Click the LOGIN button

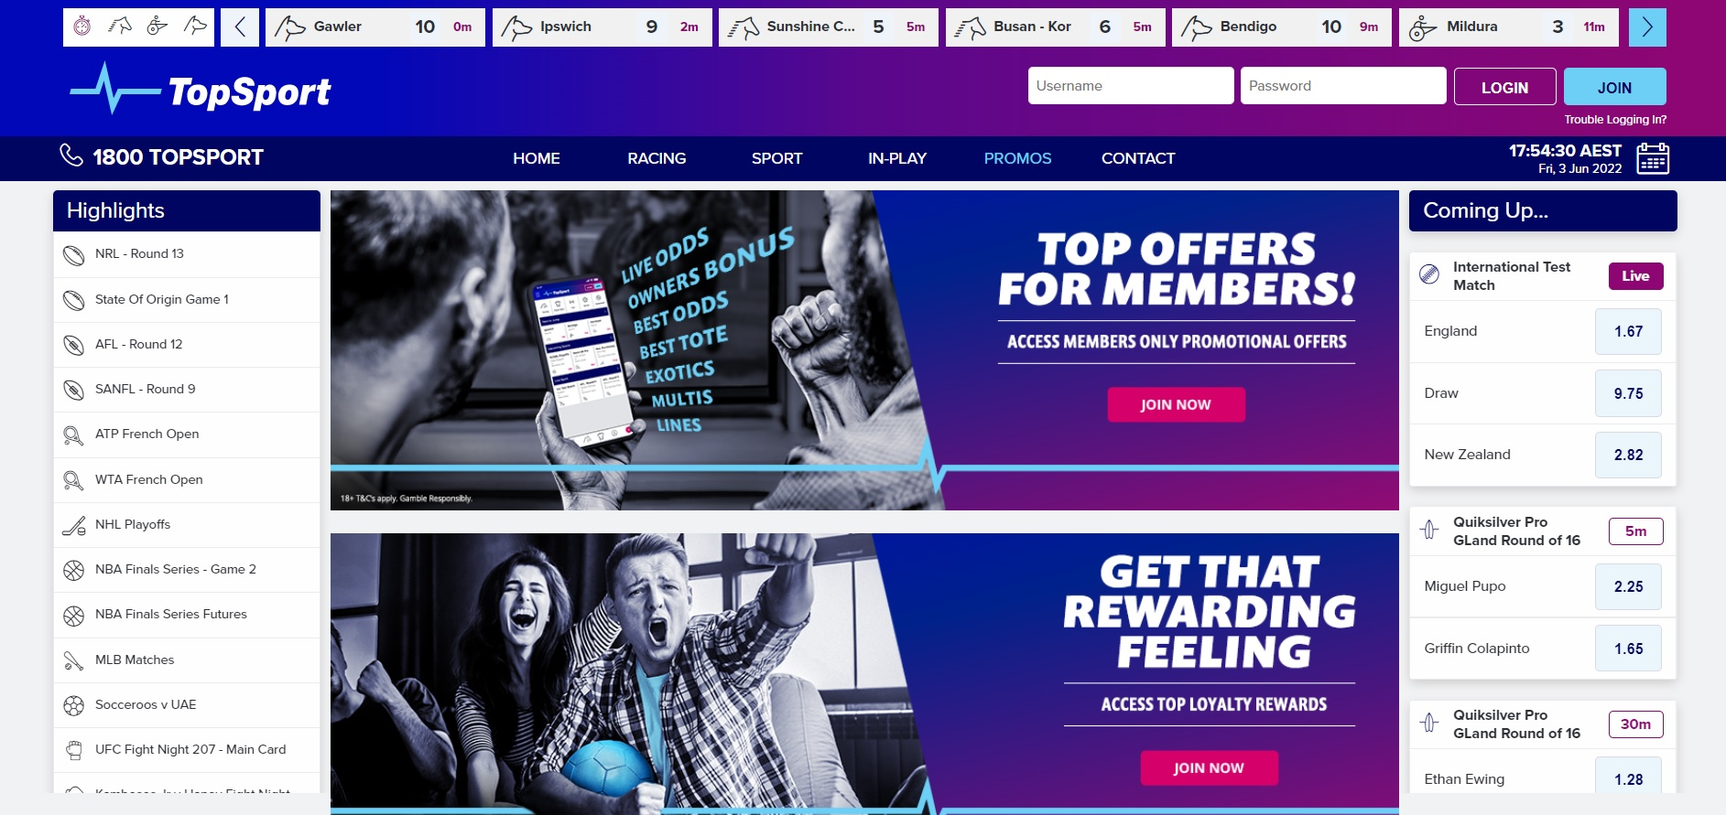click(x=1504, y=87)
